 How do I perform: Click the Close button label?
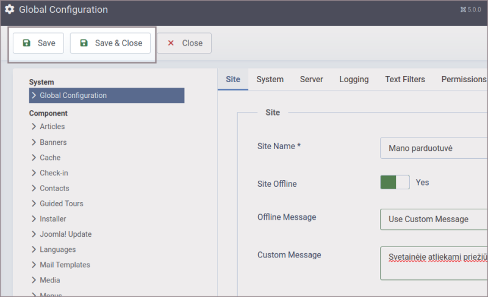(x=192, y=43)
